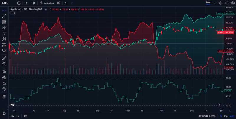Screen dimensions: 236x119
Task: Open the forecasting and measurement tools
Action: click(x=4, y=45)
